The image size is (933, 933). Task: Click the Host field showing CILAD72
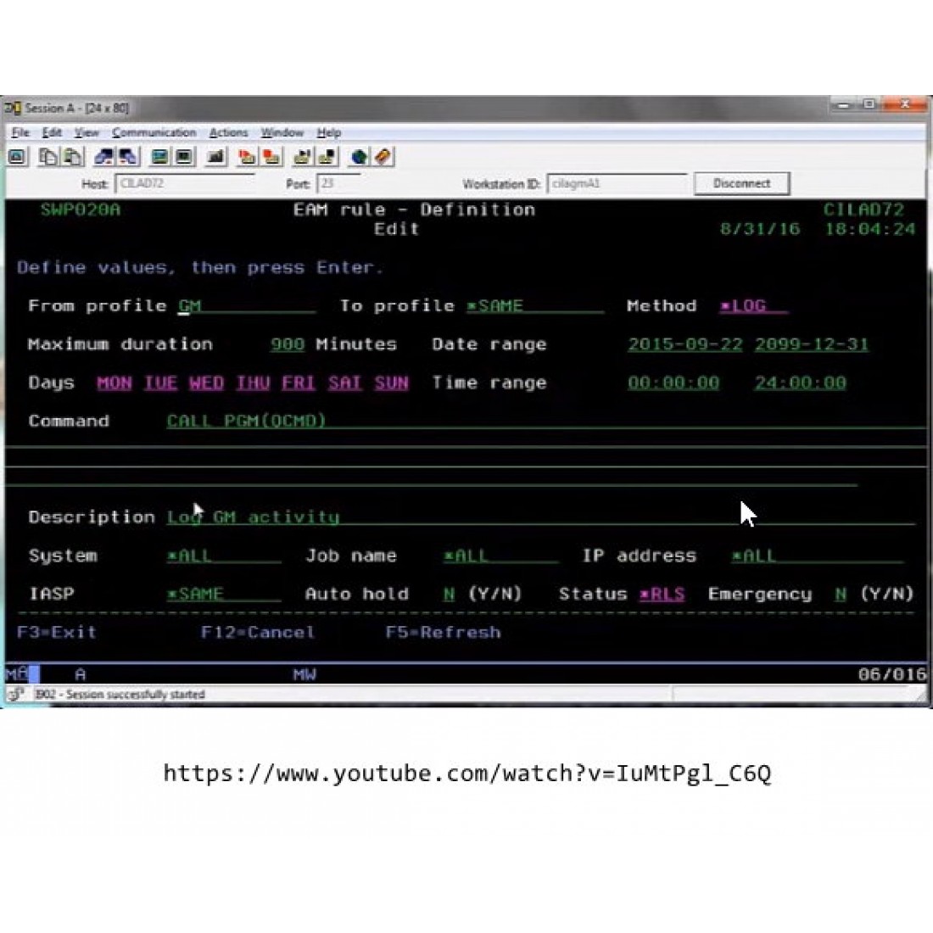pos(184,183)
